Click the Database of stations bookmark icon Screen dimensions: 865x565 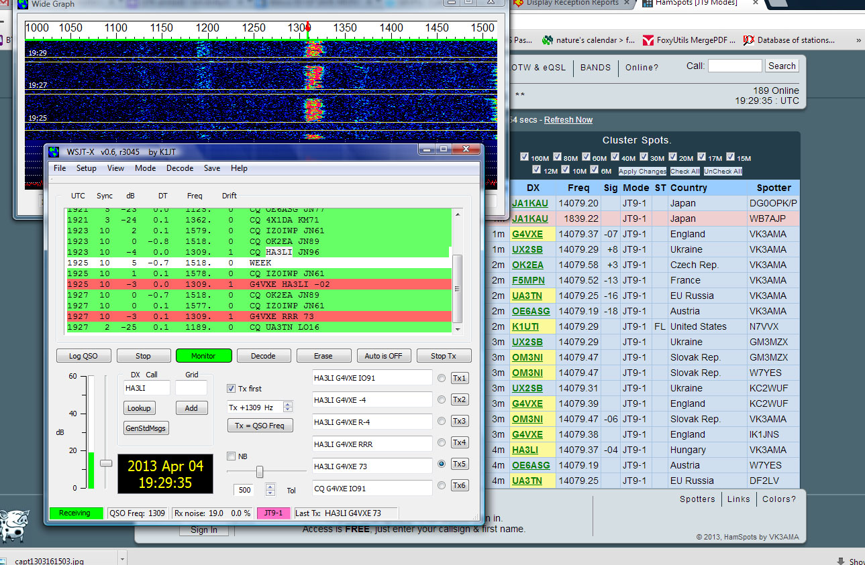[x=748, y=40]
